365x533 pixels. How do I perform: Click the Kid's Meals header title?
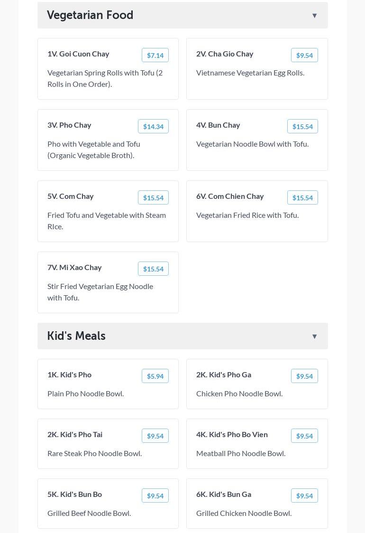[76, 336]
